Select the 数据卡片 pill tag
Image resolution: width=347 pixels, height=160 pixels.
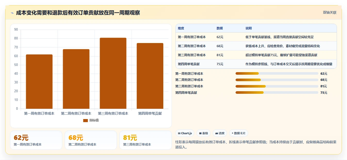(239, 133)
